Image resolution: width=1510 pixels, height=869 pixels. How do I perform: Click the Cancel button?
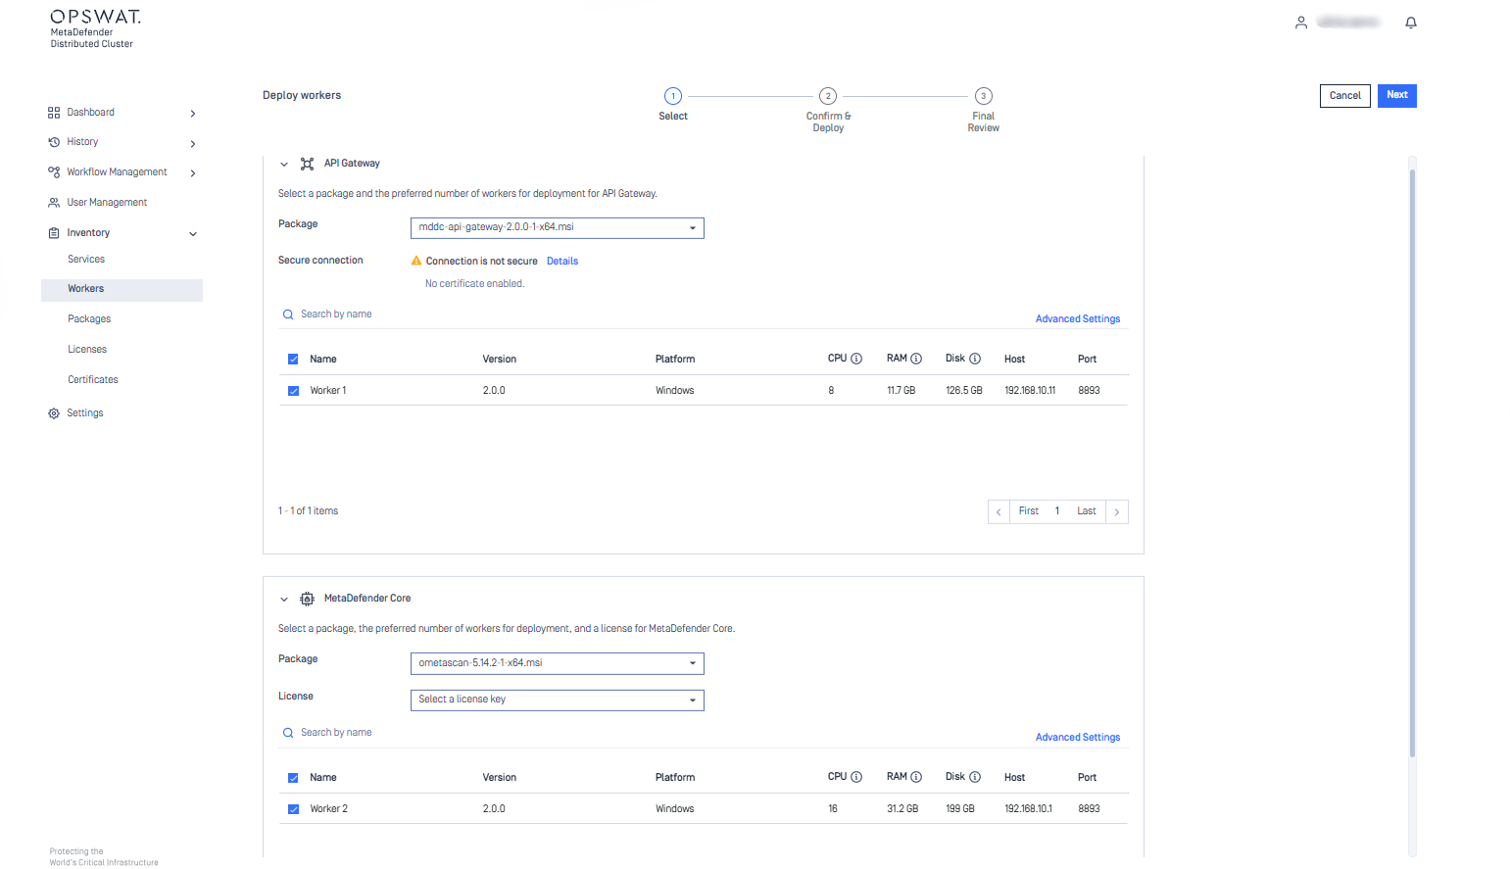[1344, 96]
